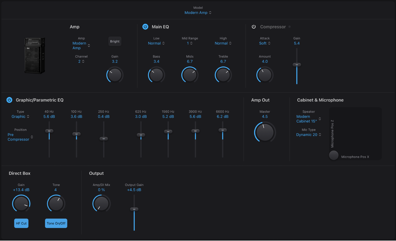396x241 pixels.
Task: Click the Amp/DI Mix knob
Action: 101,203
